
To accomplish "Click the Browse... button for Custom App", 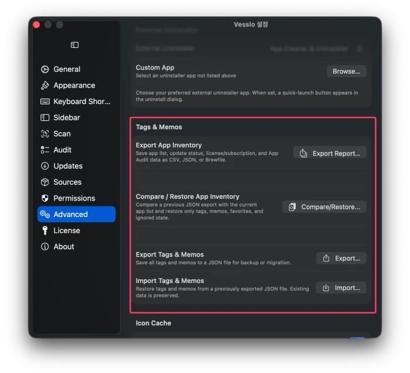I will coord(346,71).
